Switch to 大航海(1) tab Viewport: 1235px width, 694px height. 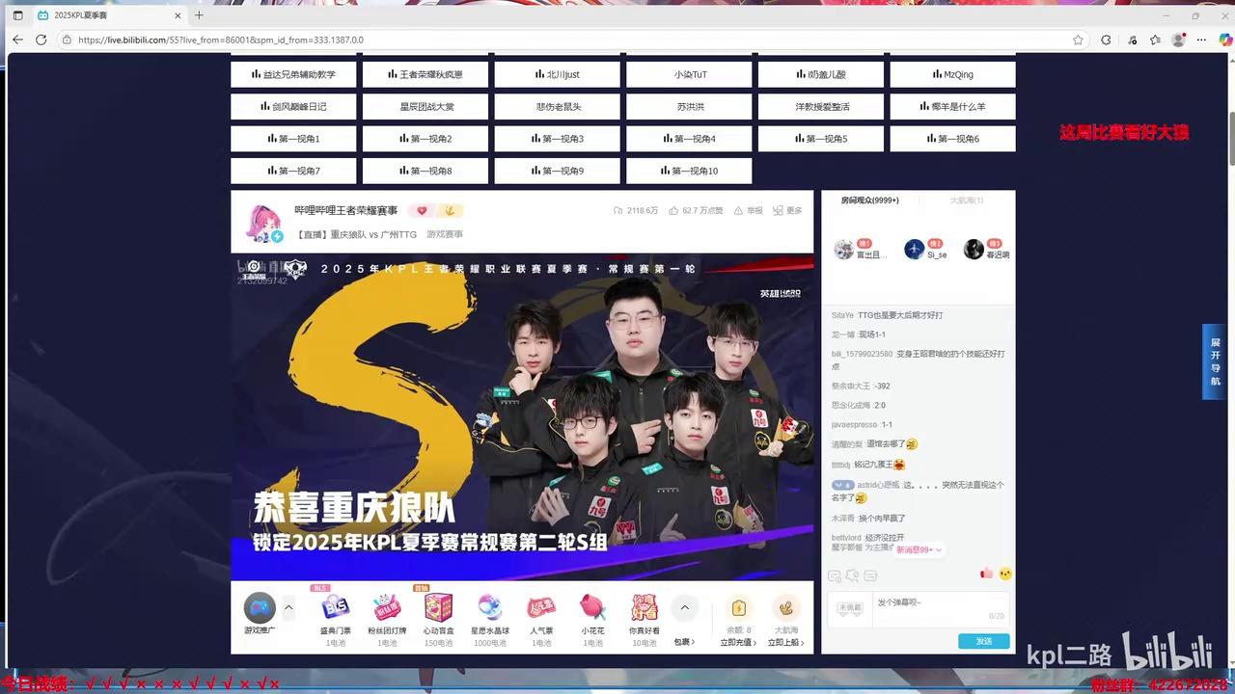(x=967, y=200)
